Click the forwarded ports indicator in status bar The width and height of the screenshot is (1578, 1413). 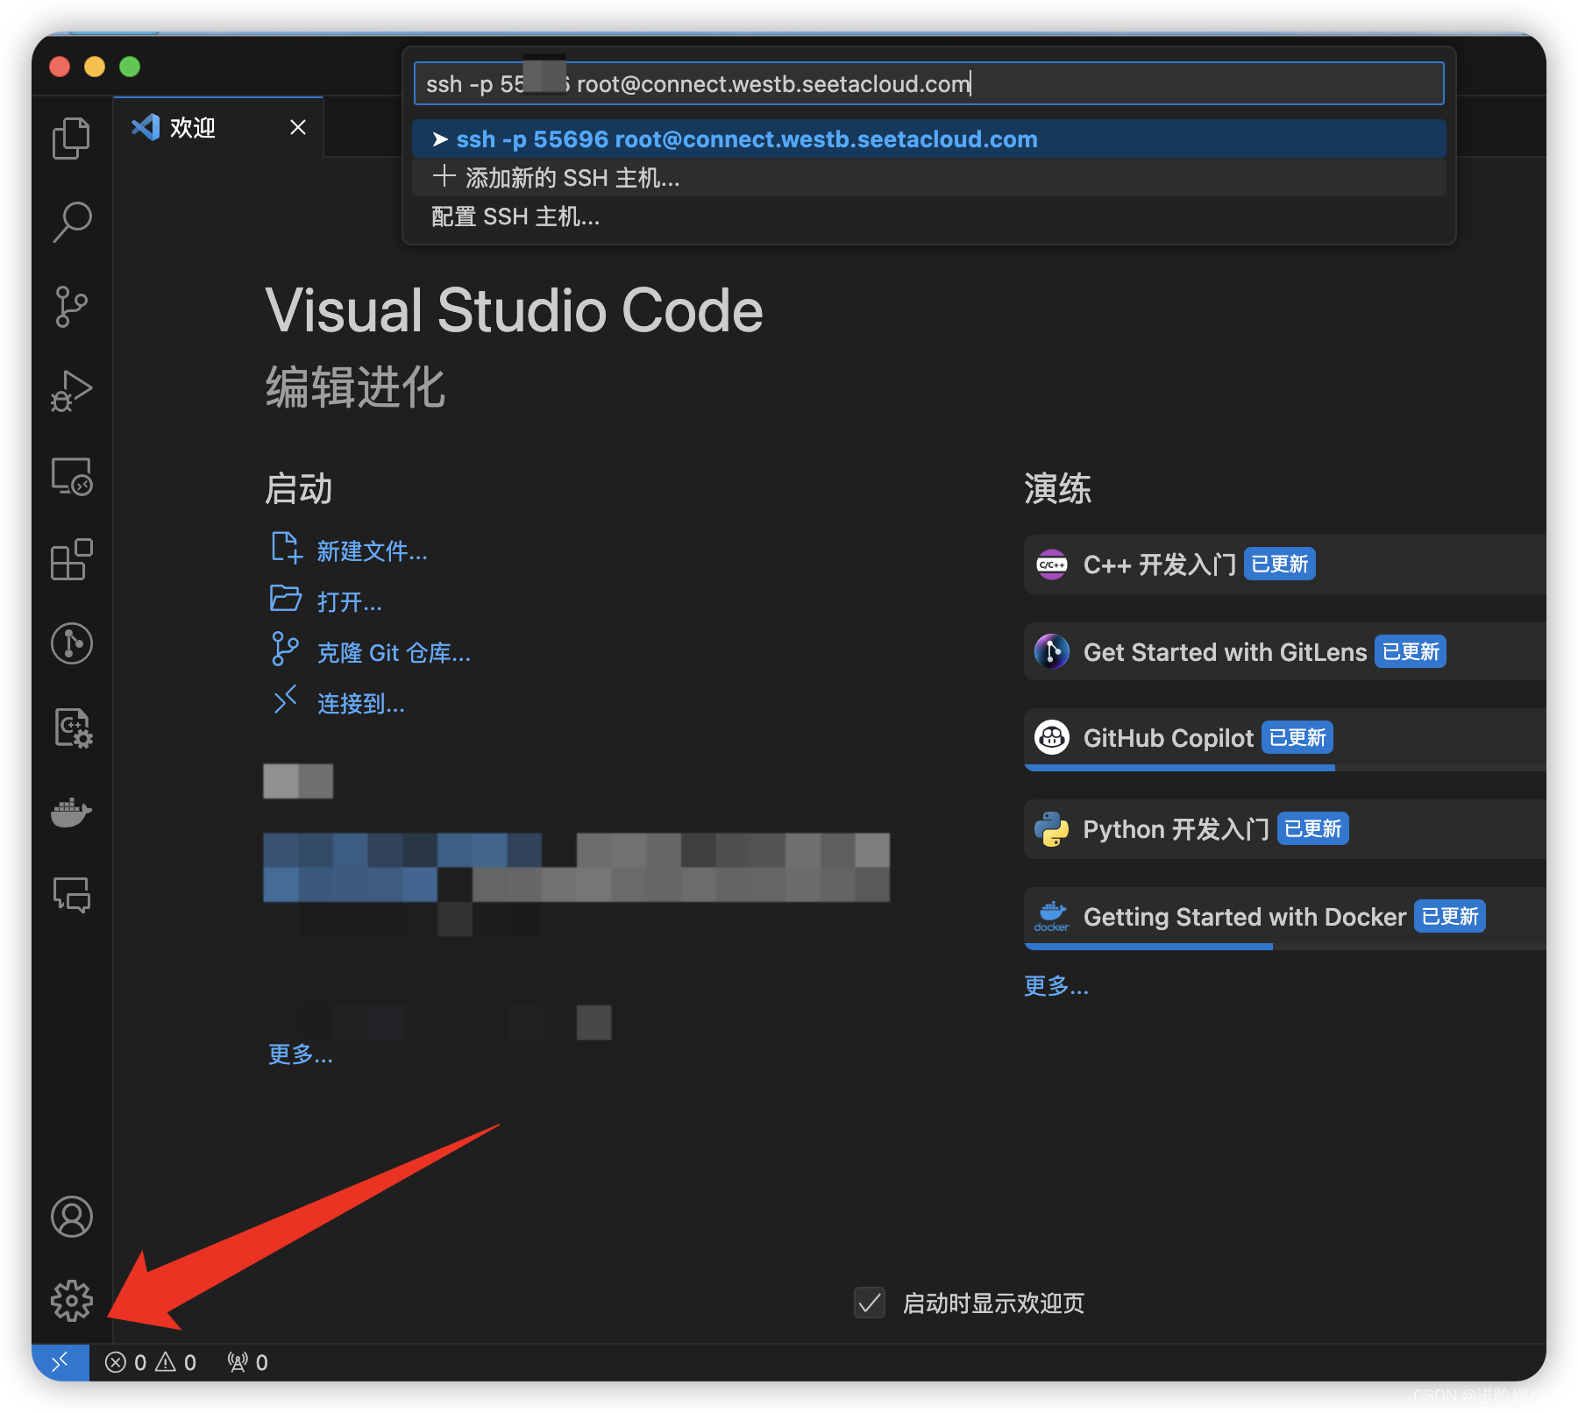click(x=247, y=1362)
